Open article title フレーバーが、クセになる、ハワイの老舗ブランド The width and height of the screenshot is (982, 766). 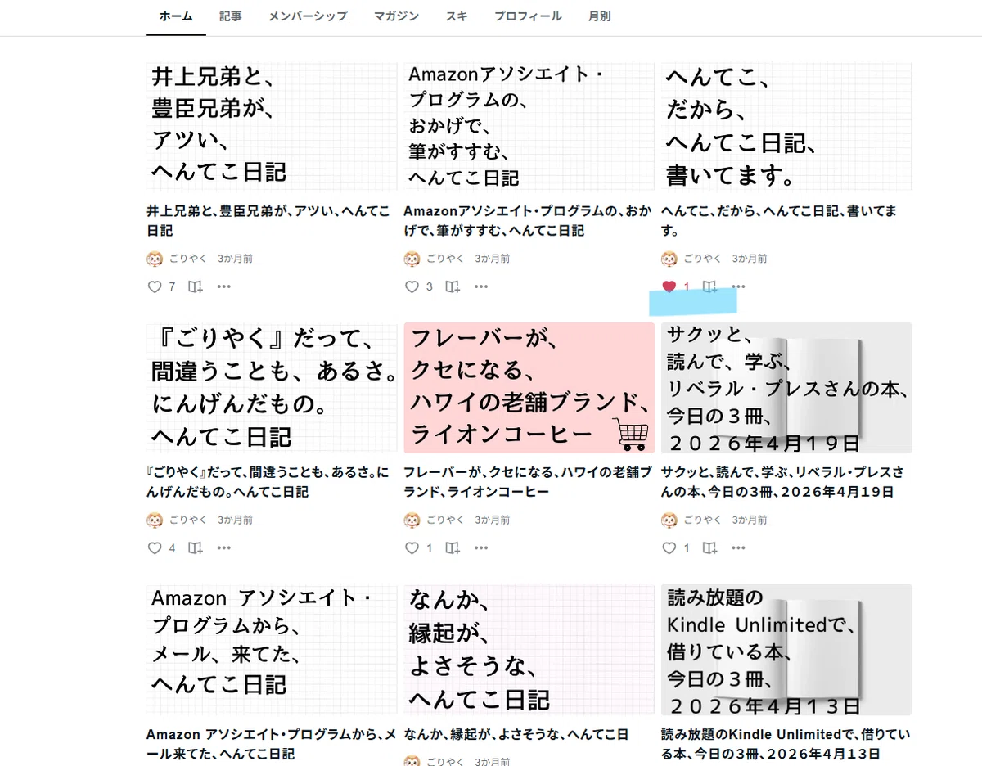pyautogui.click(x=529, y=482)
